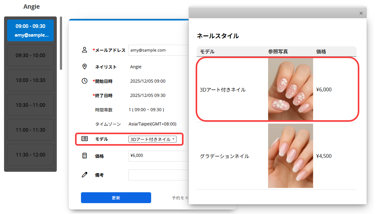Click the pencil icon beside 備考
Viewport: 377px width, 214px height.
(84, 175)
